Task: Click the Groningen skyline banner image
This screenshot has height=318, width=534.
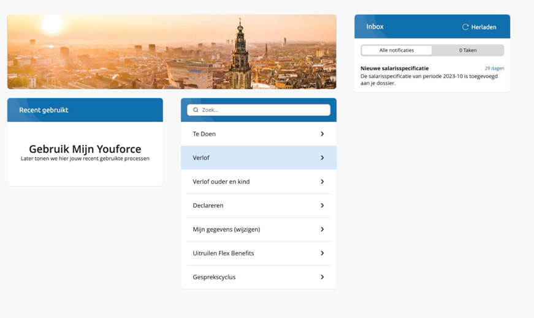Action: tap(172, 51)
